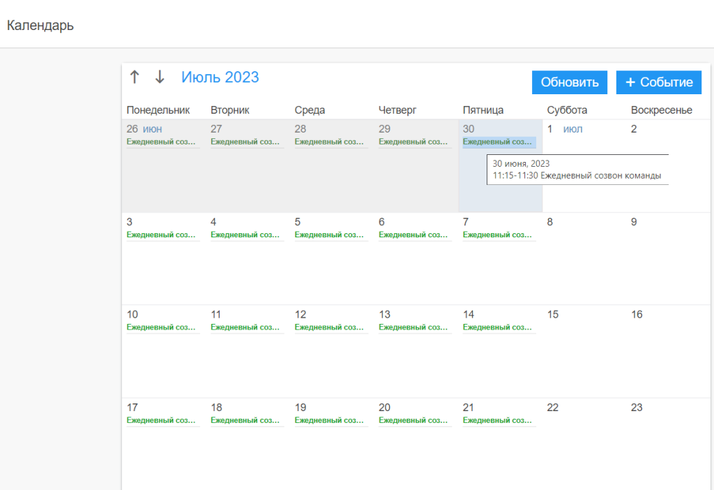Add a new event with + Событие
This screenshot has height=490, width=714.
tap(658, 82)
